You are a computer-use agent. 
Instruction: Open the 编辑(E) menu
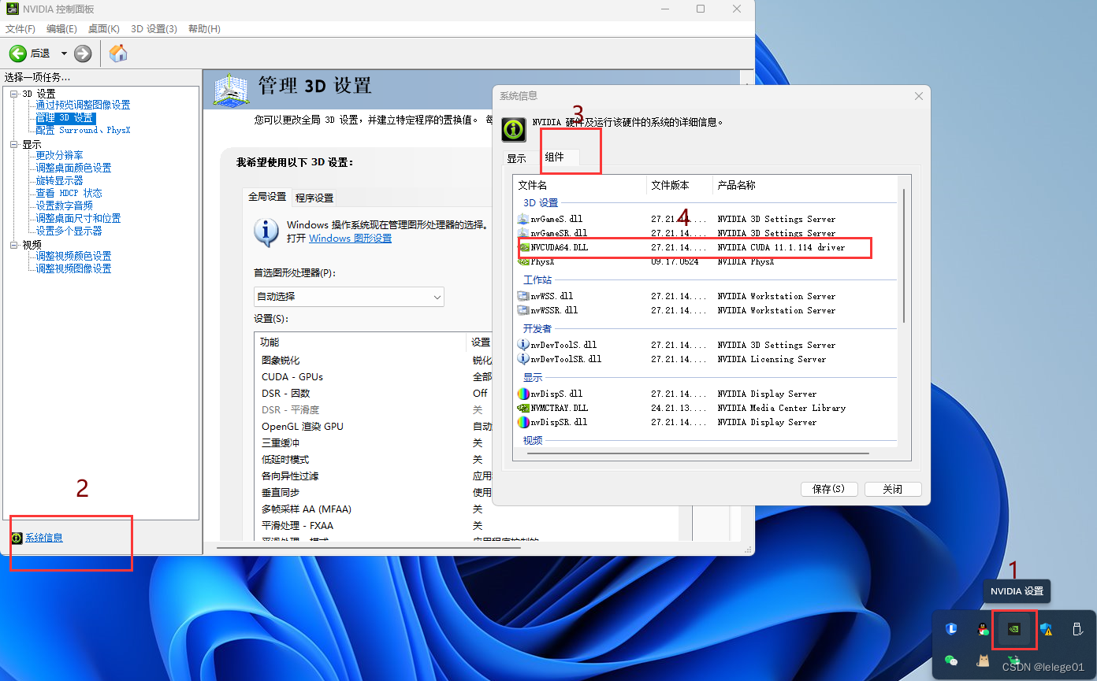coord(61,29)
